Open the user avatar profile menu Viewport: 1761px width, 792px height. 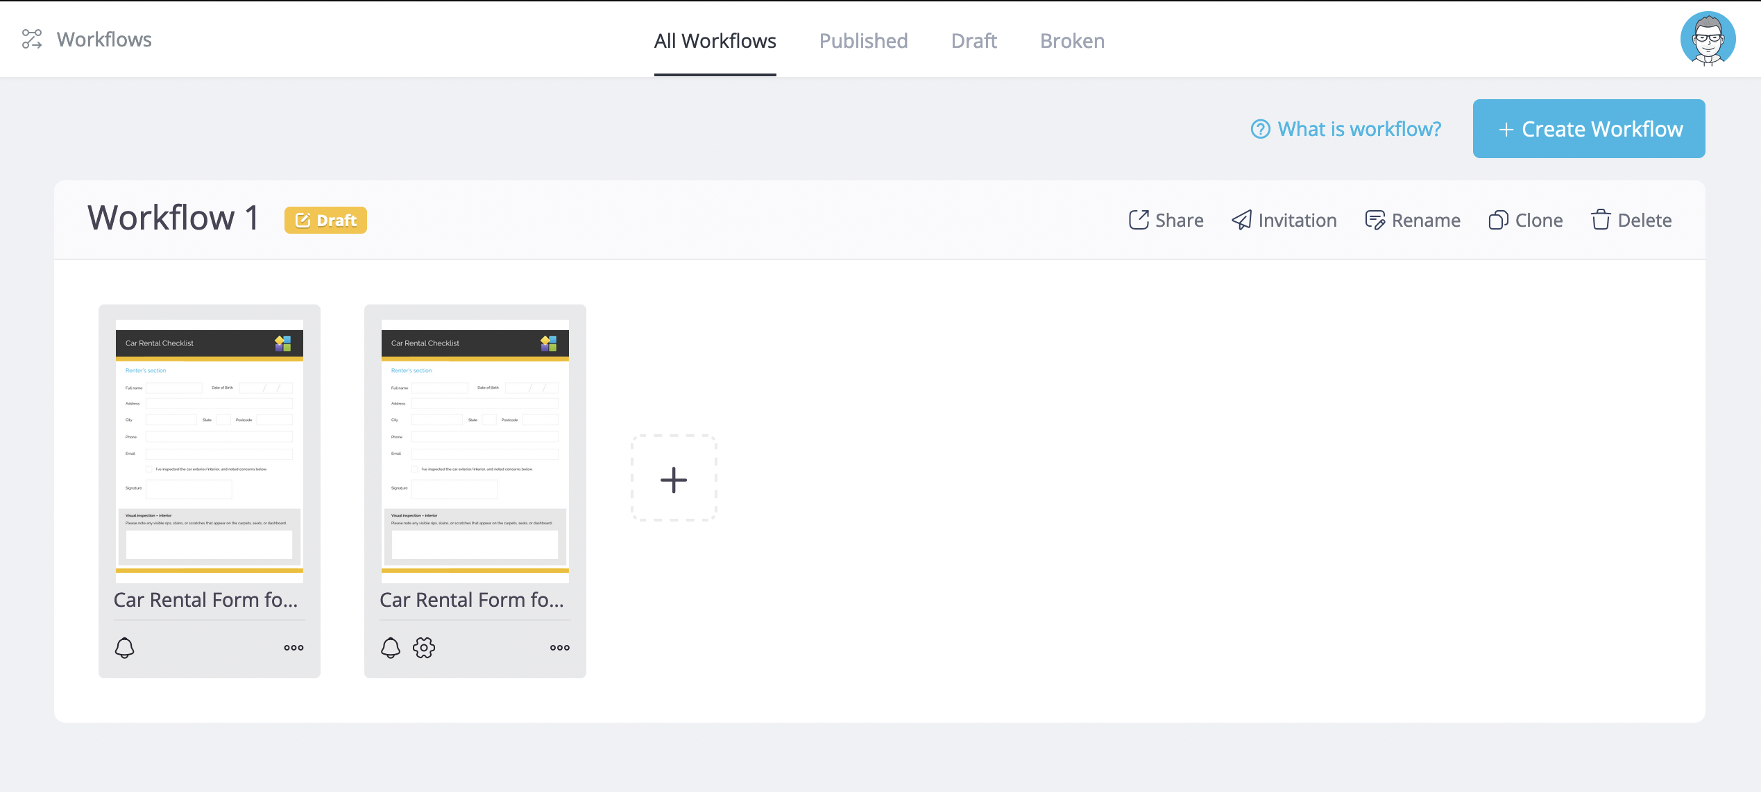coord(1707,39)
